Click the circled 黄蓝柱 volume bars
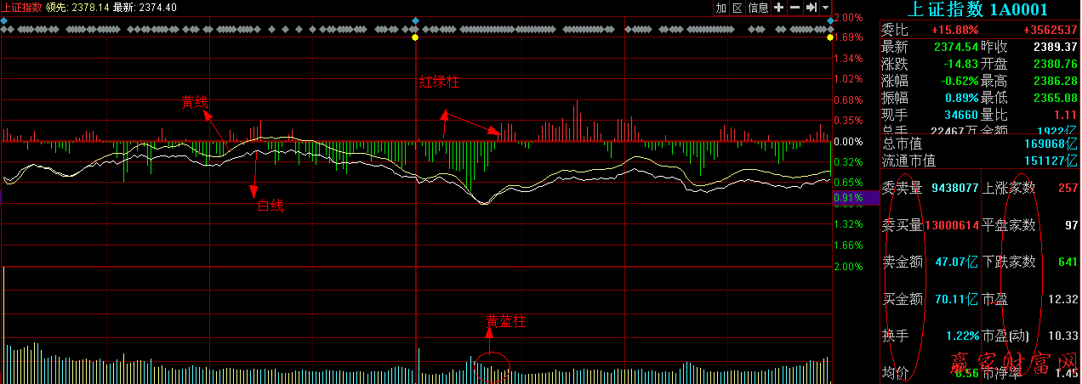 pyautogui.click(x=491, y=369)
